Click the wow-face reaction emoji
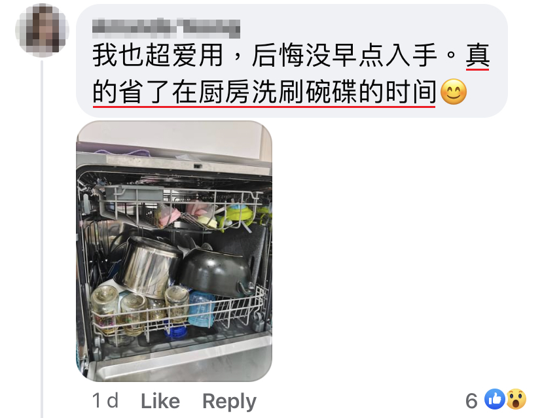 [516, 399]
